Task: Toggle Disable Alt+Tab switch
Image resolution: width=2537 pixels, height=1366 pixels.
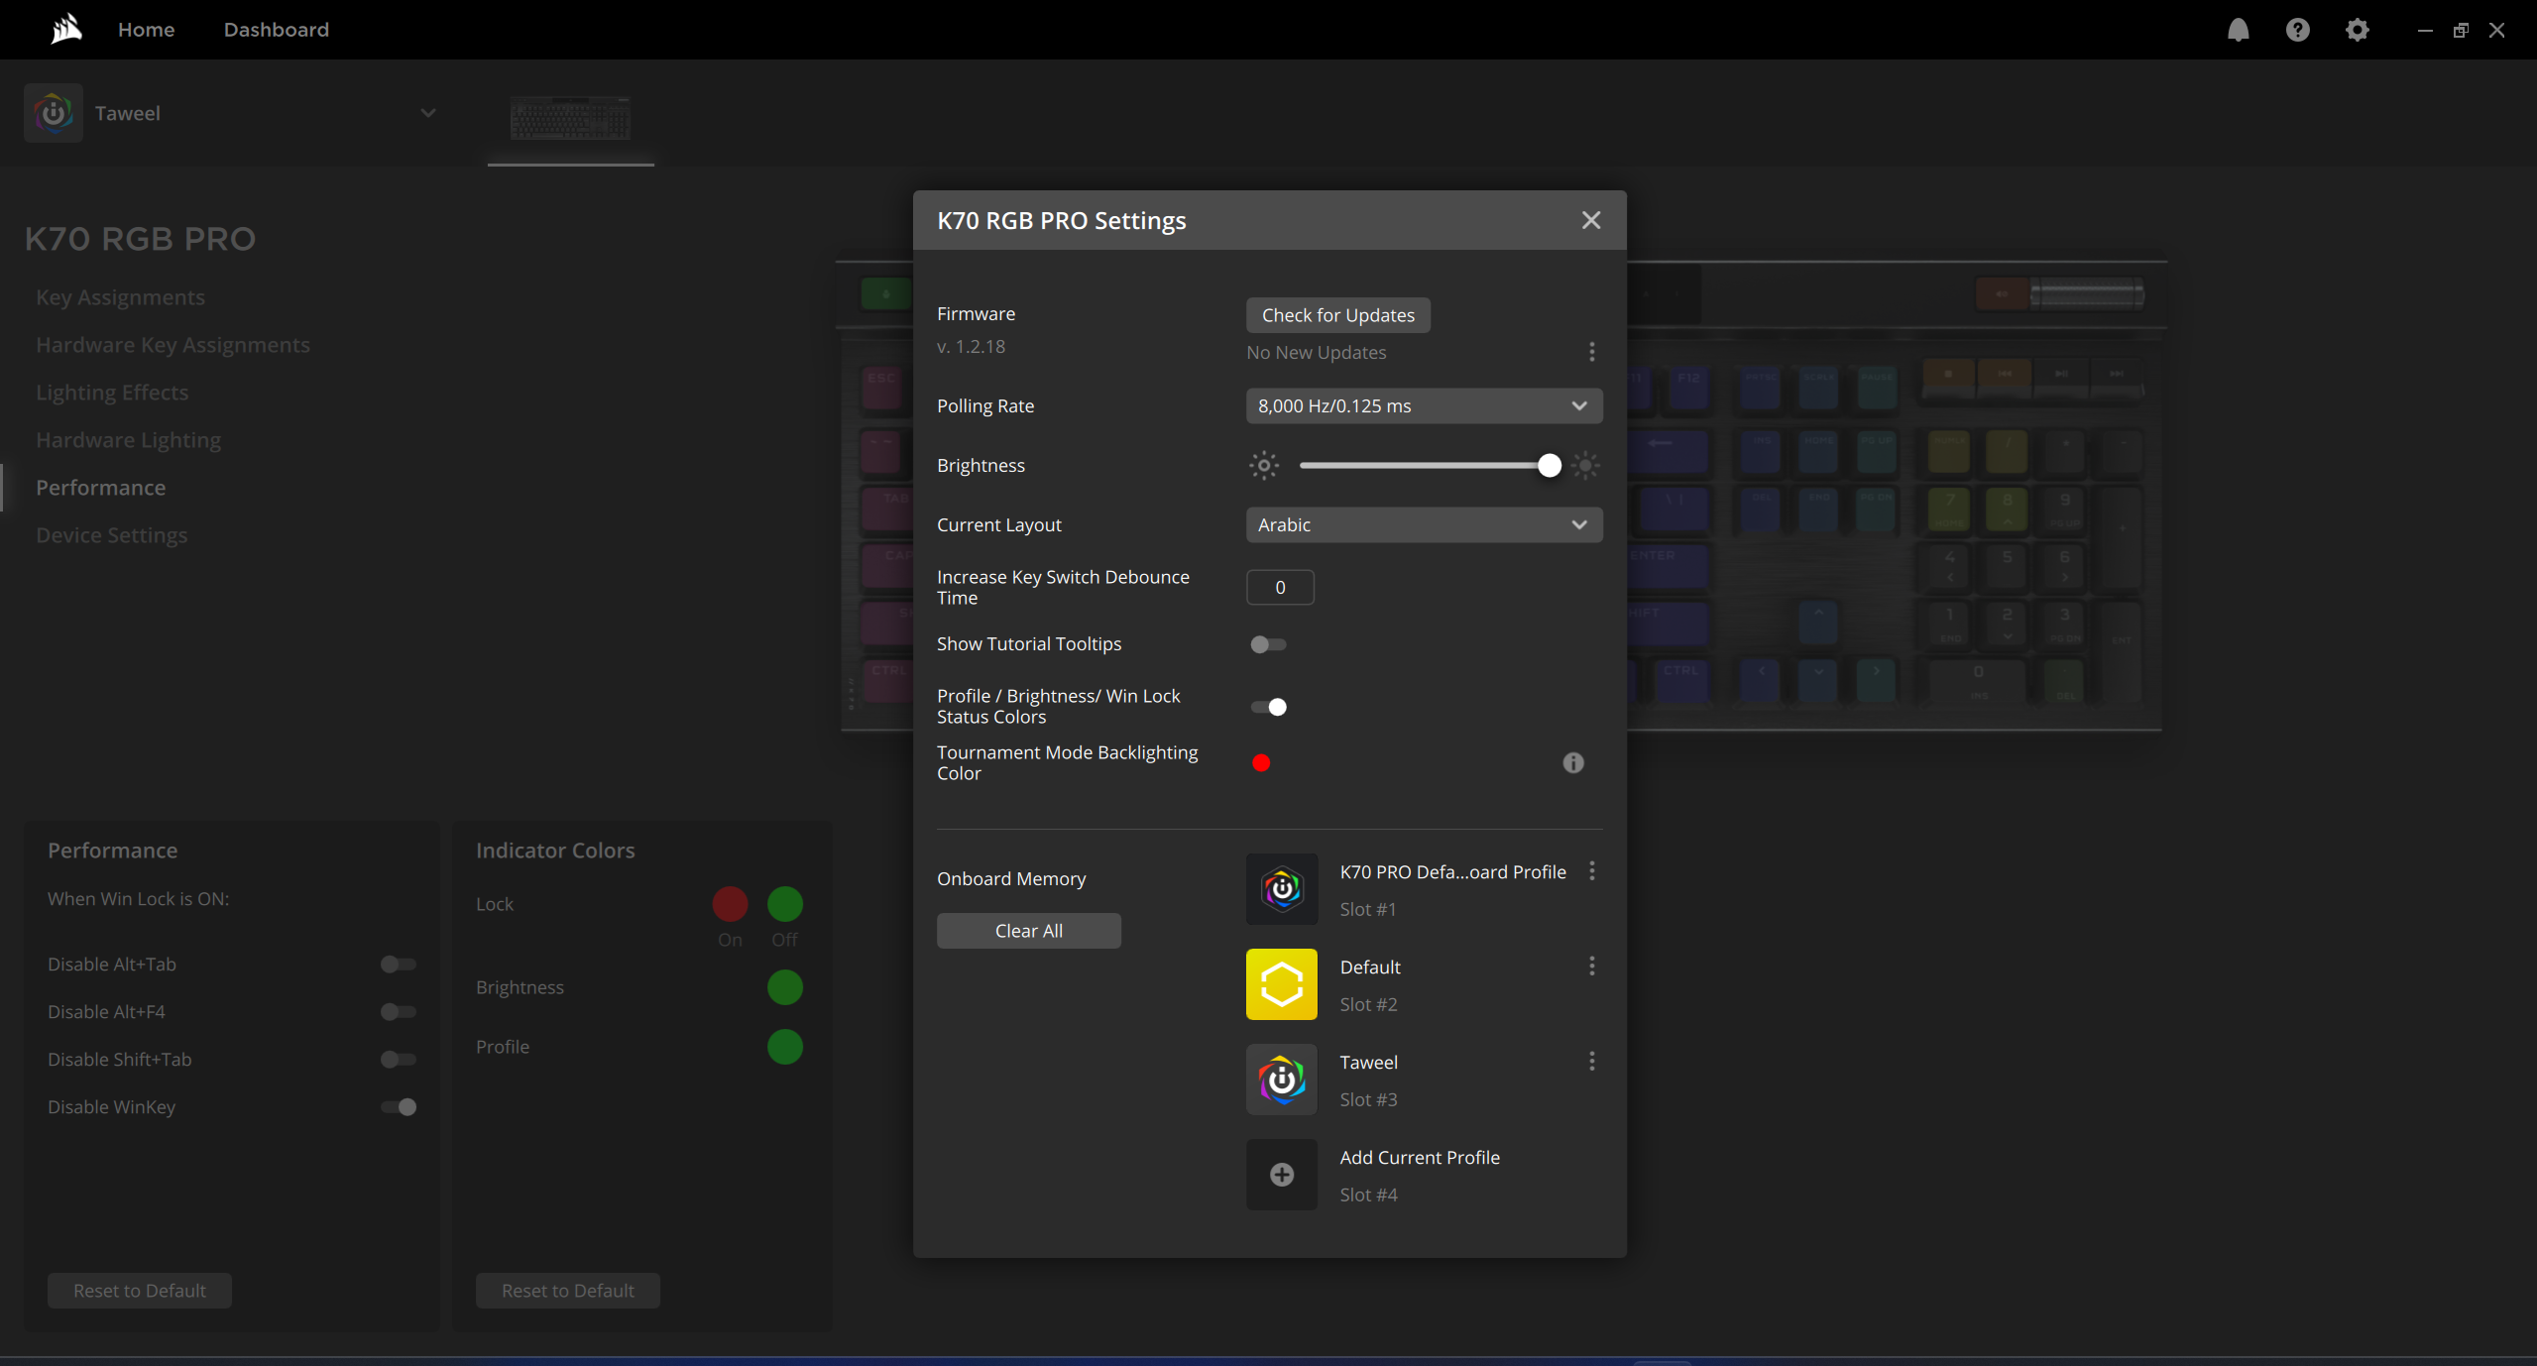Action: point(399,965)
